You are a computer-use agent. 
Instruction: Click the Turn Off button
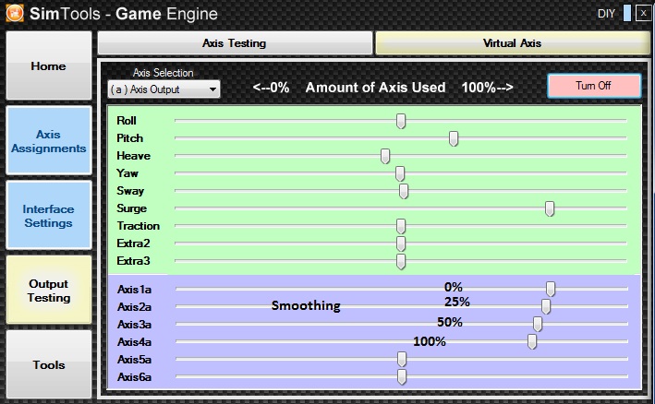[x=594, y=86]
